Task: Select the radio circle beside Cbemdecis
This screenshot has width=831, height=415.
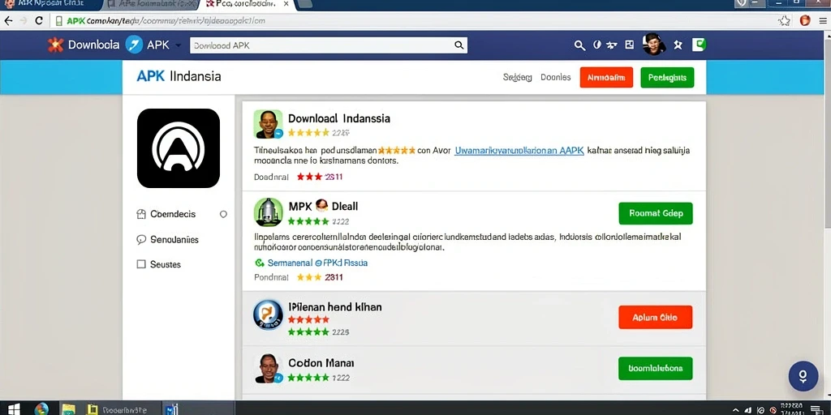Action: click(x=223, y=214)
